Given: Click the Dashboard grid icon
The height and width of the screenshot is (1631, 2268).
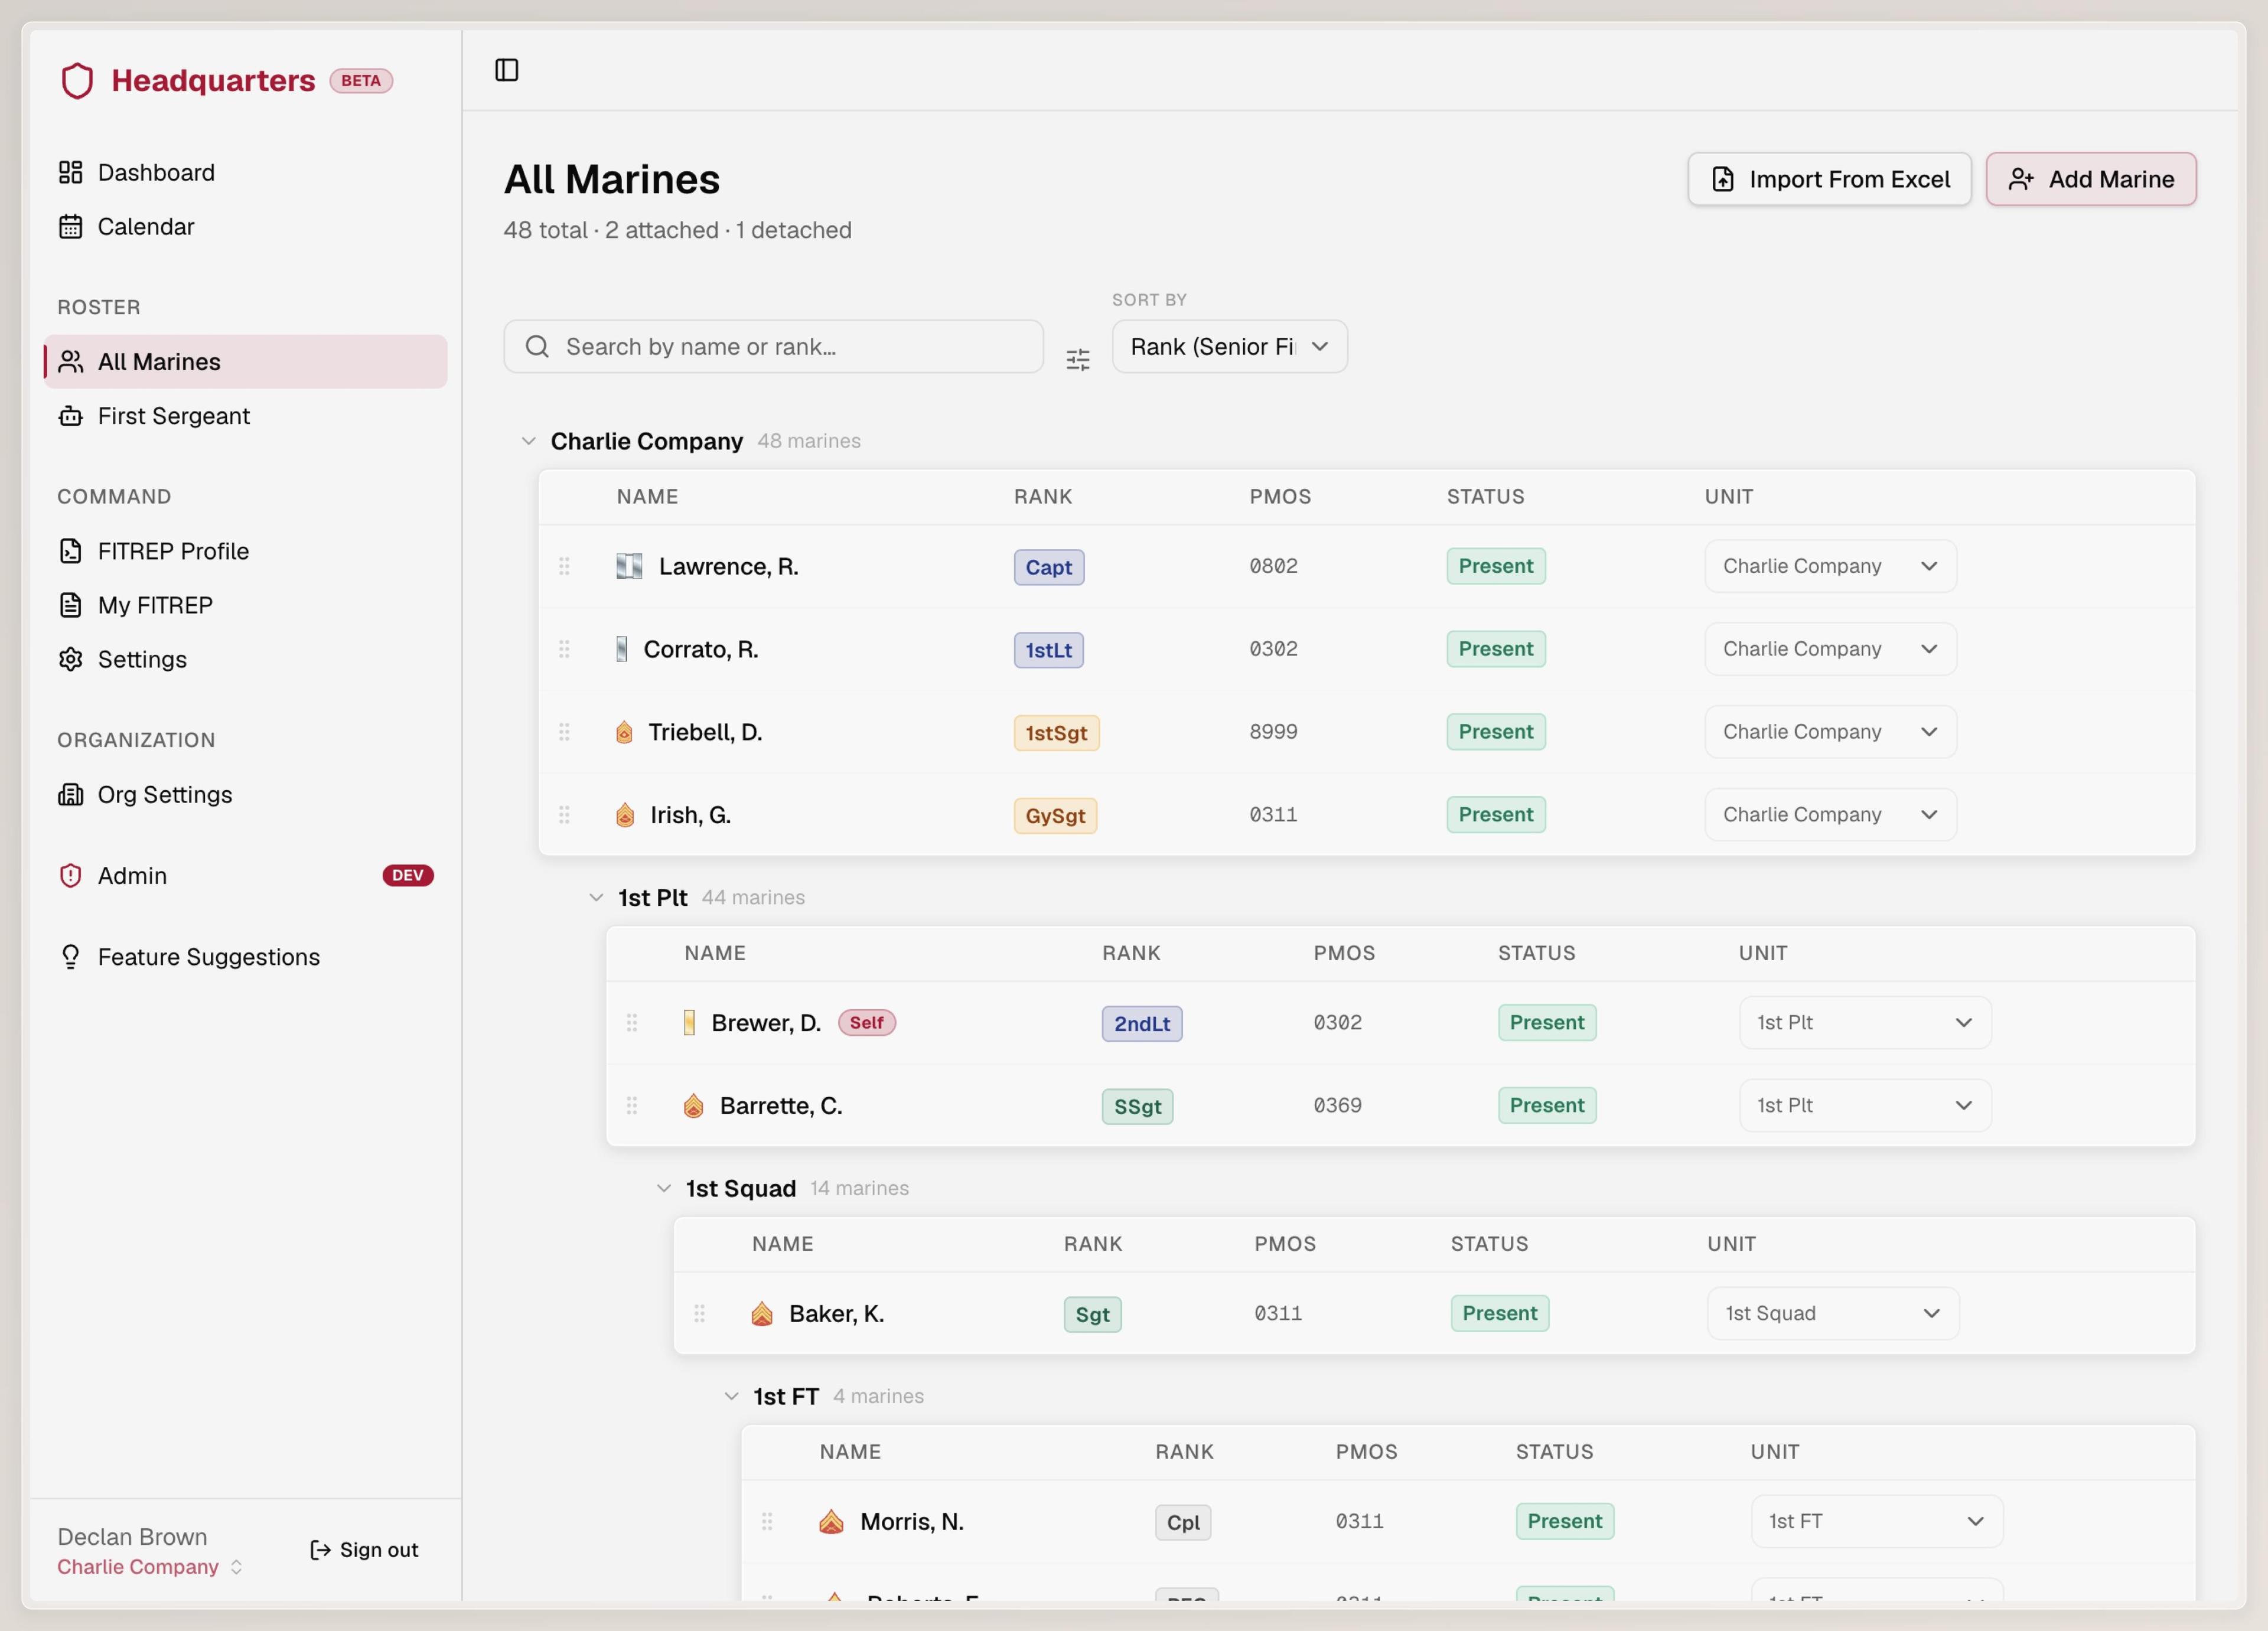Looking at the screenshot, I should tap(70, 172).
